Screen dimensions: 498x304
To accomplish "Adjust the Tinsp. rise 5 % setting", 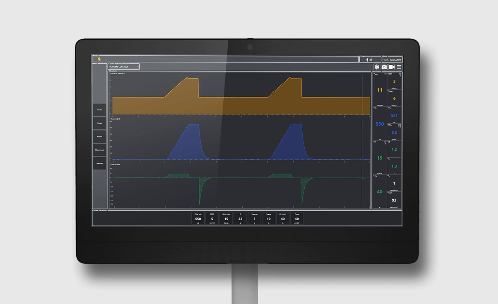I will click(255, 219).
